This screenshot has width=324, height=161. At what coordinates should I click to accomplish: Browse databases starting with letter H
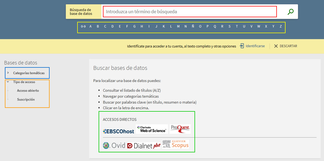coord(142,26)
